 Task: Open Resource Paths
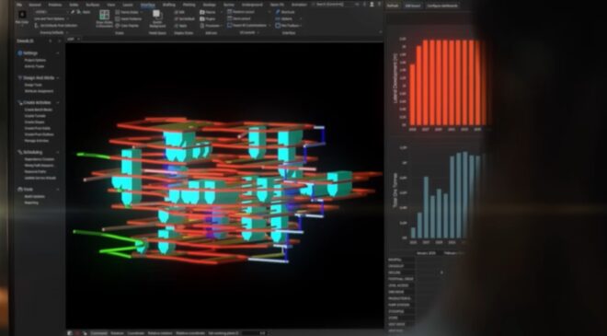point(35,171)
